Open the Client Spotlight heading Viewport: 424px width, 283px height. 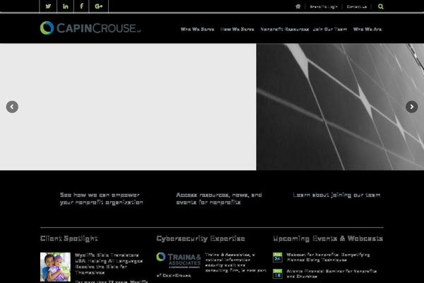point(69,238)
